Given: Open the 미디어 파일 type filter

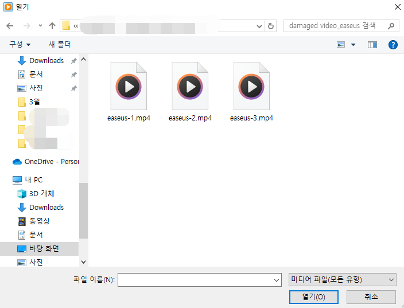Looking at the screenshot, I should [343, 280].
